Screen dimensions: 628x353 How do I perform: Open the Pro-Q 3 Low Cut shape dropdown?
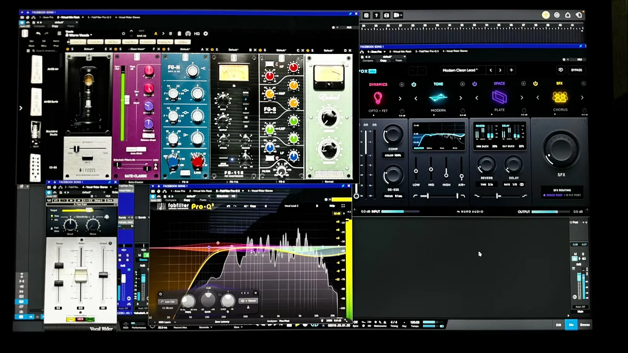(168, 302)
